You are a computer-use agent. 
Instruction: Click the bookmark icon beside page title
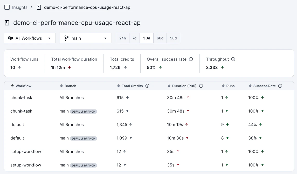(7, 23)
